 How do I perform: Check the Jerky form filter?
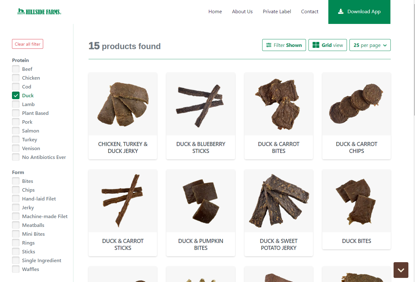[16, 207]
